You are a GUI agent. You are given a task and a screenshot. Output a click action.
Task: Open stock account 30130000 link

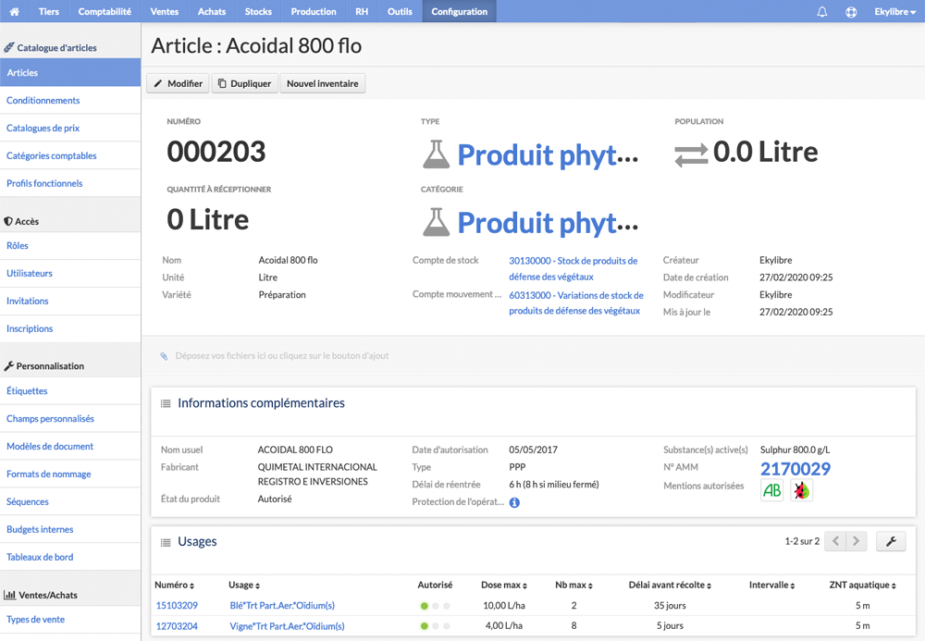click(573, 268)
